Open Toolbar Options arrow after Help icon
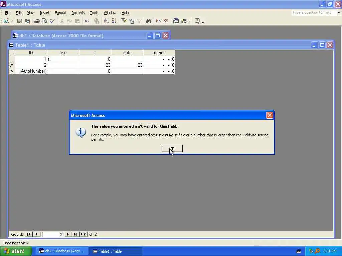This screenshot has width=342, height=256. pos(203,22)
